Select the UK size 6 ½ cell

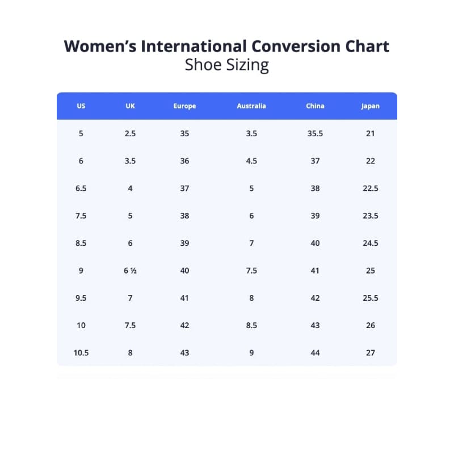pos(130,271)
